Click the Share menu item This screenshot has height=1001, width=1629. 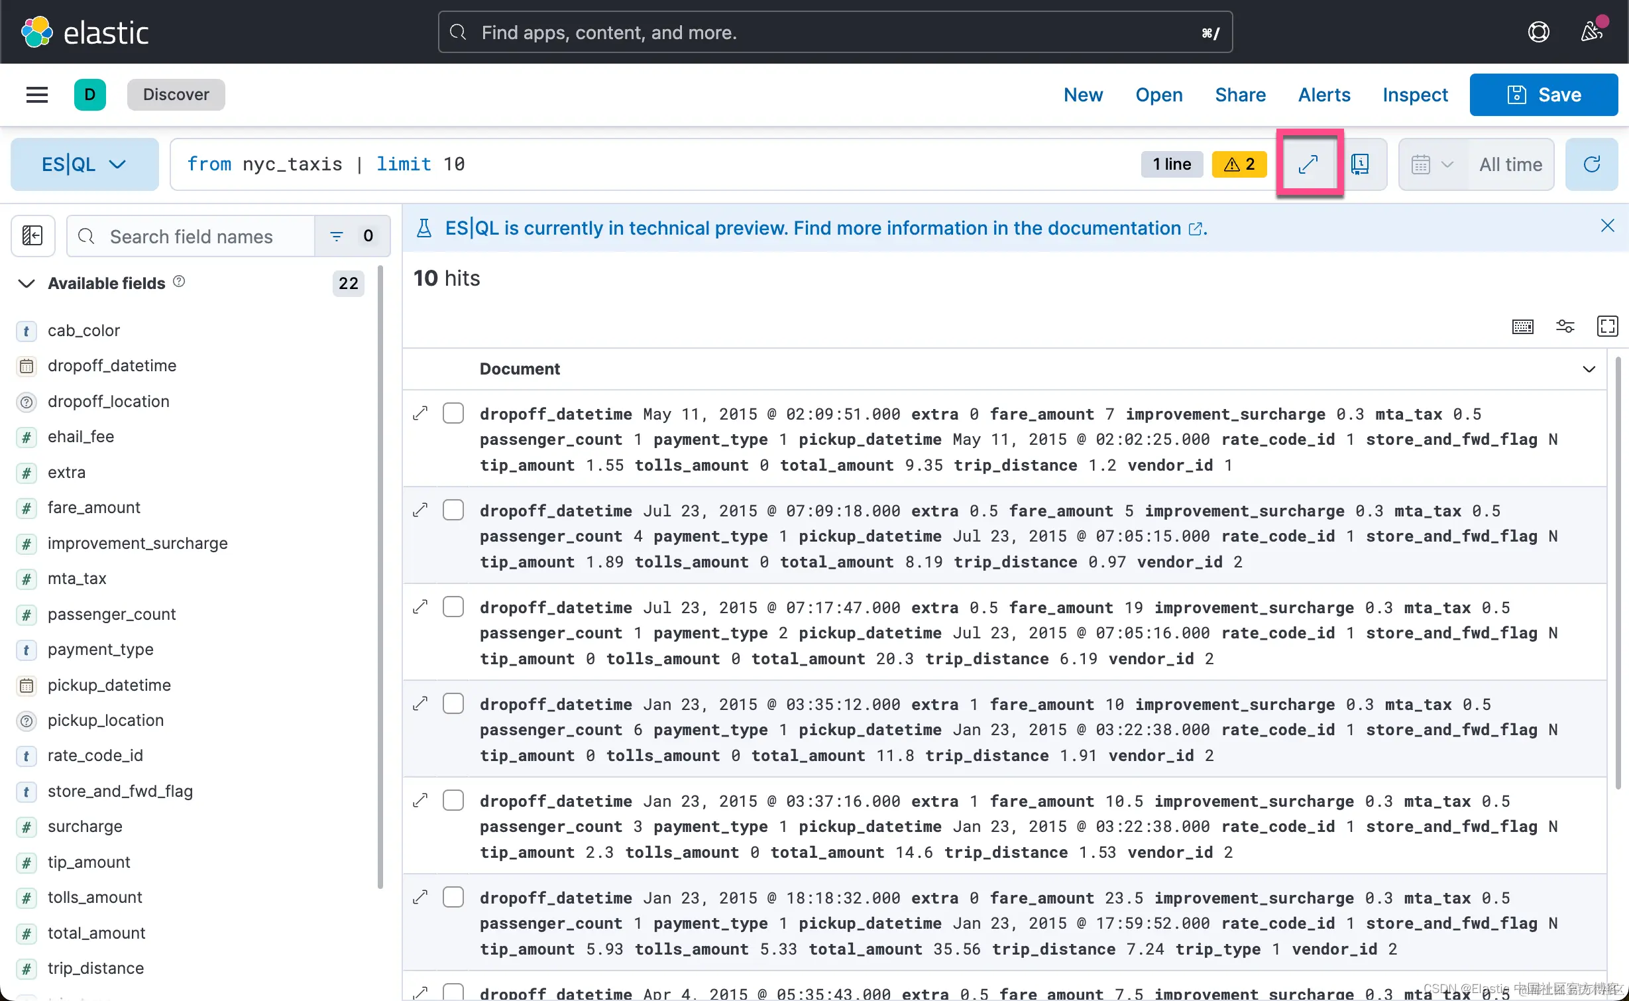(x=1240, y=95)
